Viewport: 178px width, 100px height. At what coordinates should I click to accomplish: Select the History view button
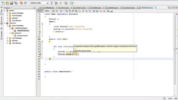(47, 11)
